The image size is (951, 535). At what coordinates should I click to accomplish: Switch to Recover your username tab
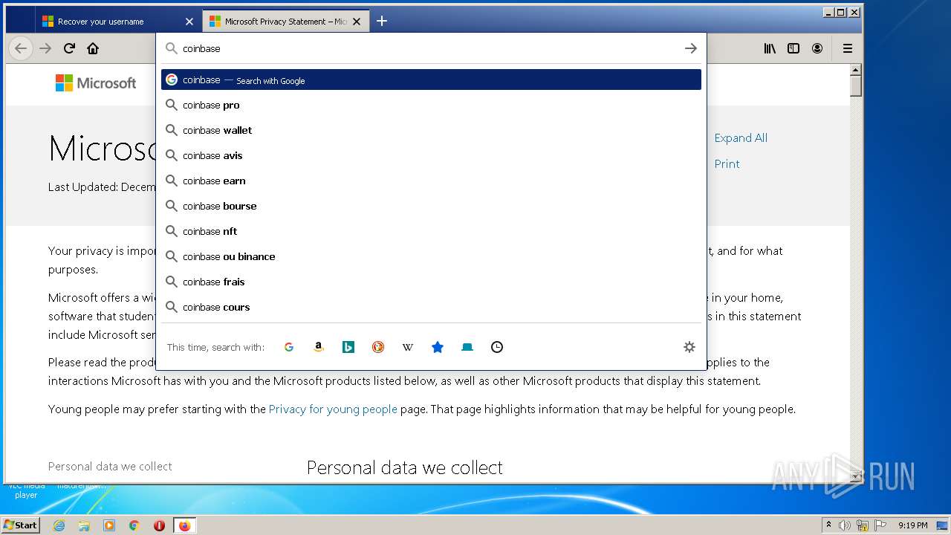[118, 22]
